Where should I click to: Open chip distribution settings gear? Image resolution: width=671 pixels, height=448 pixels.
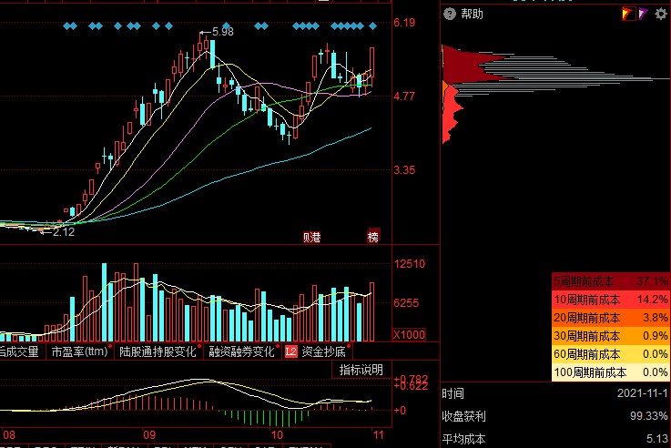pyautogui.click(x=660, y=14)
